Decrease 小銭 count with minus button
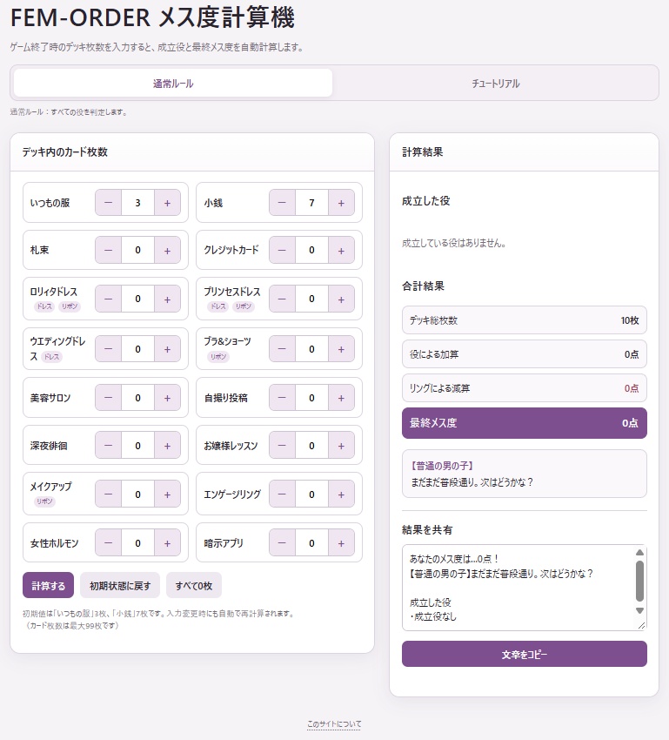Screen dimensions: 669x740 click(283, 203)
